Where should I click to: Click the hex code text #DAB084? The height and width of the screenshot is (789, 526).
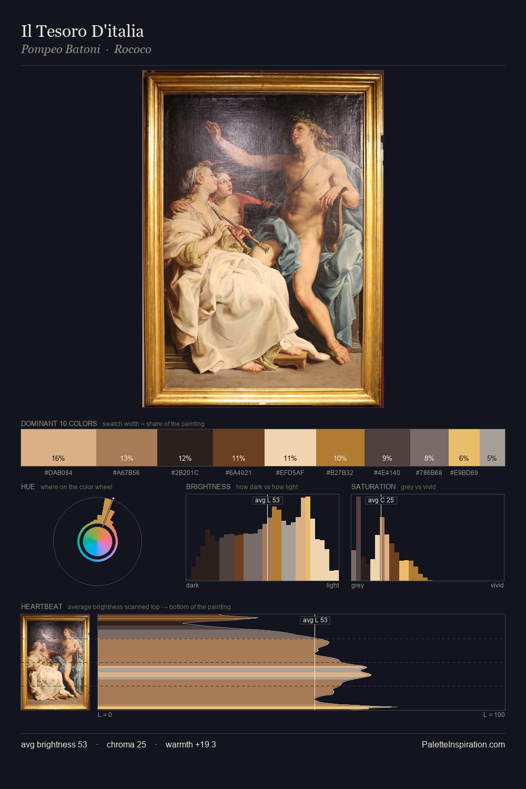[58, 473]
